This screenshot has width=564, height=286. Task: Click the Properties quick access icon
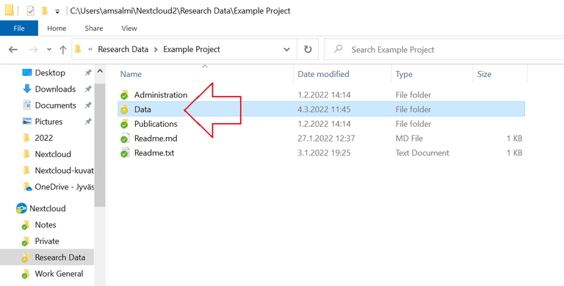pyautogui.click(x=31, y=11)
